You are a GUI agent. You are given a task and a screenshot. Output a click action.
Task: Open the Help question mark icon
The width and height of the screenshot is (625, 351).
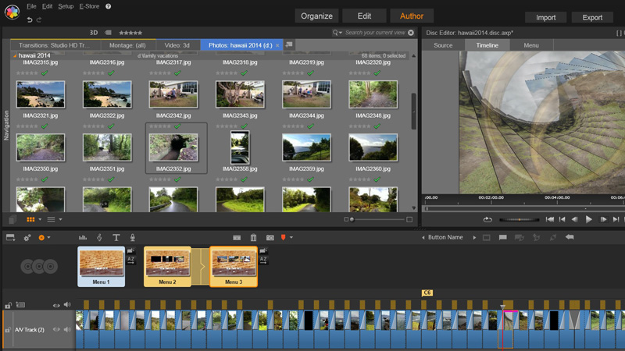click(109, 6)
